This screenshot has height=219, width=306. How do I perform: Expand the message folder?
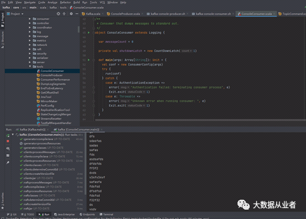point(30,36)
